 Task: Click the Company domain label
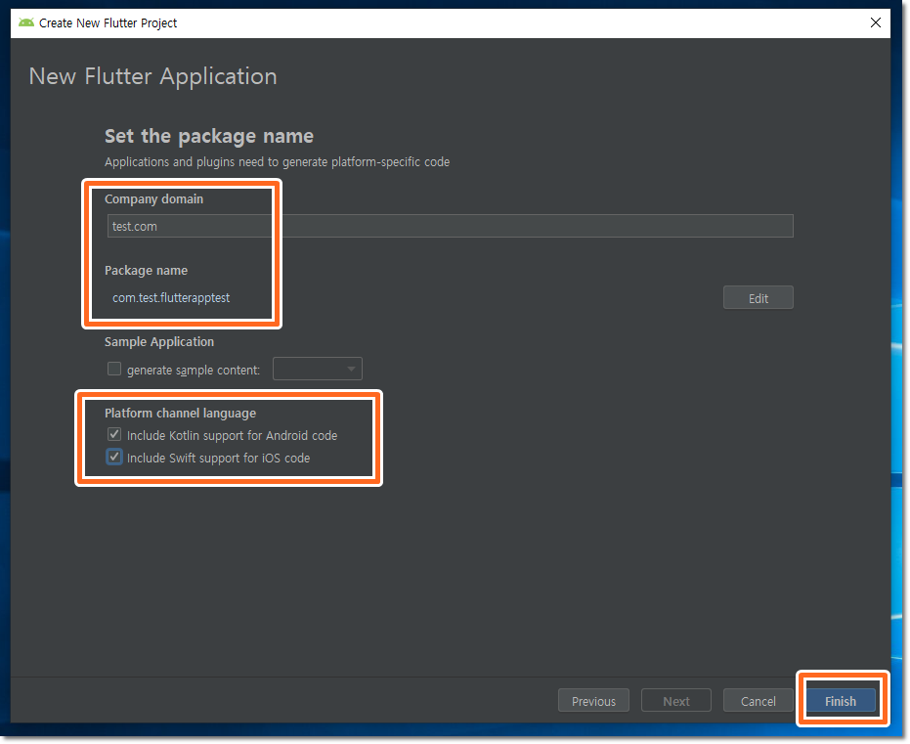[153, 199]
